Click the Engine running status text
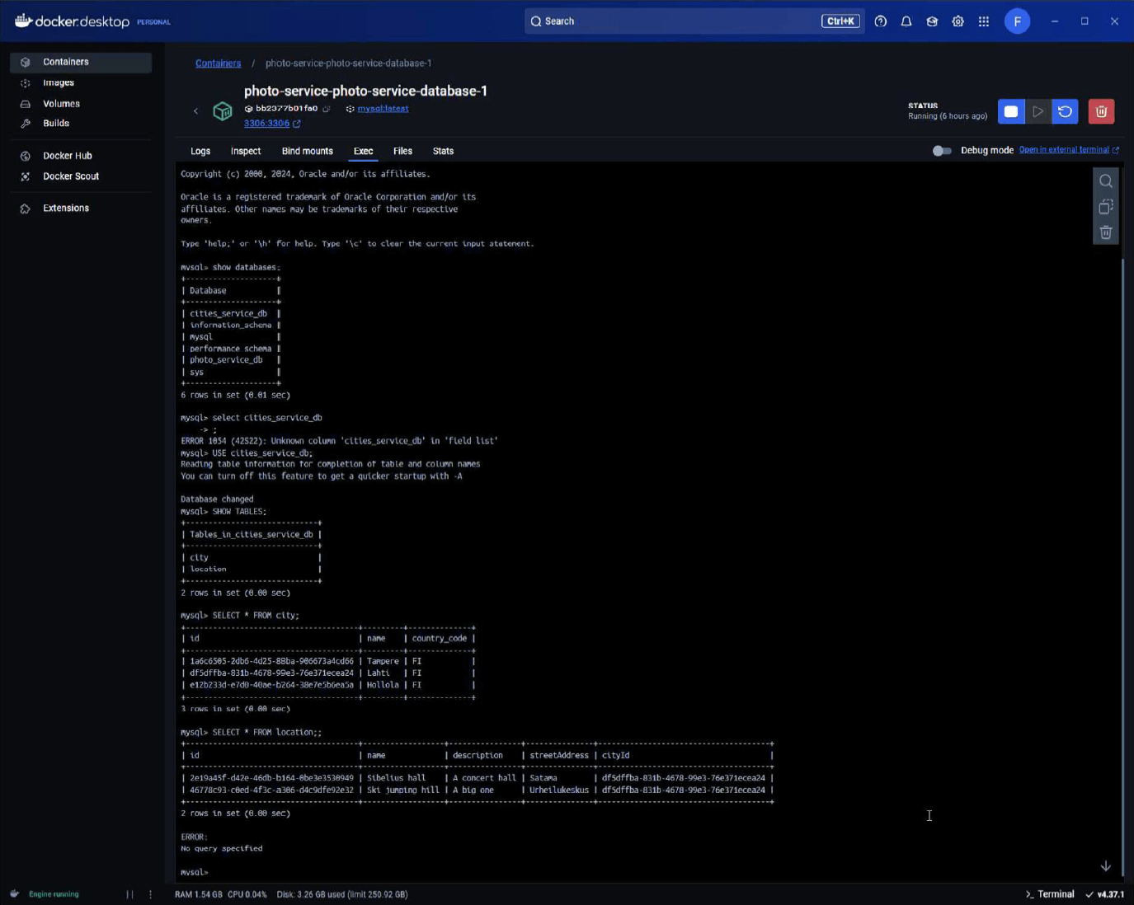Viewport: 1134px width, 905px height. coord(54,894)
